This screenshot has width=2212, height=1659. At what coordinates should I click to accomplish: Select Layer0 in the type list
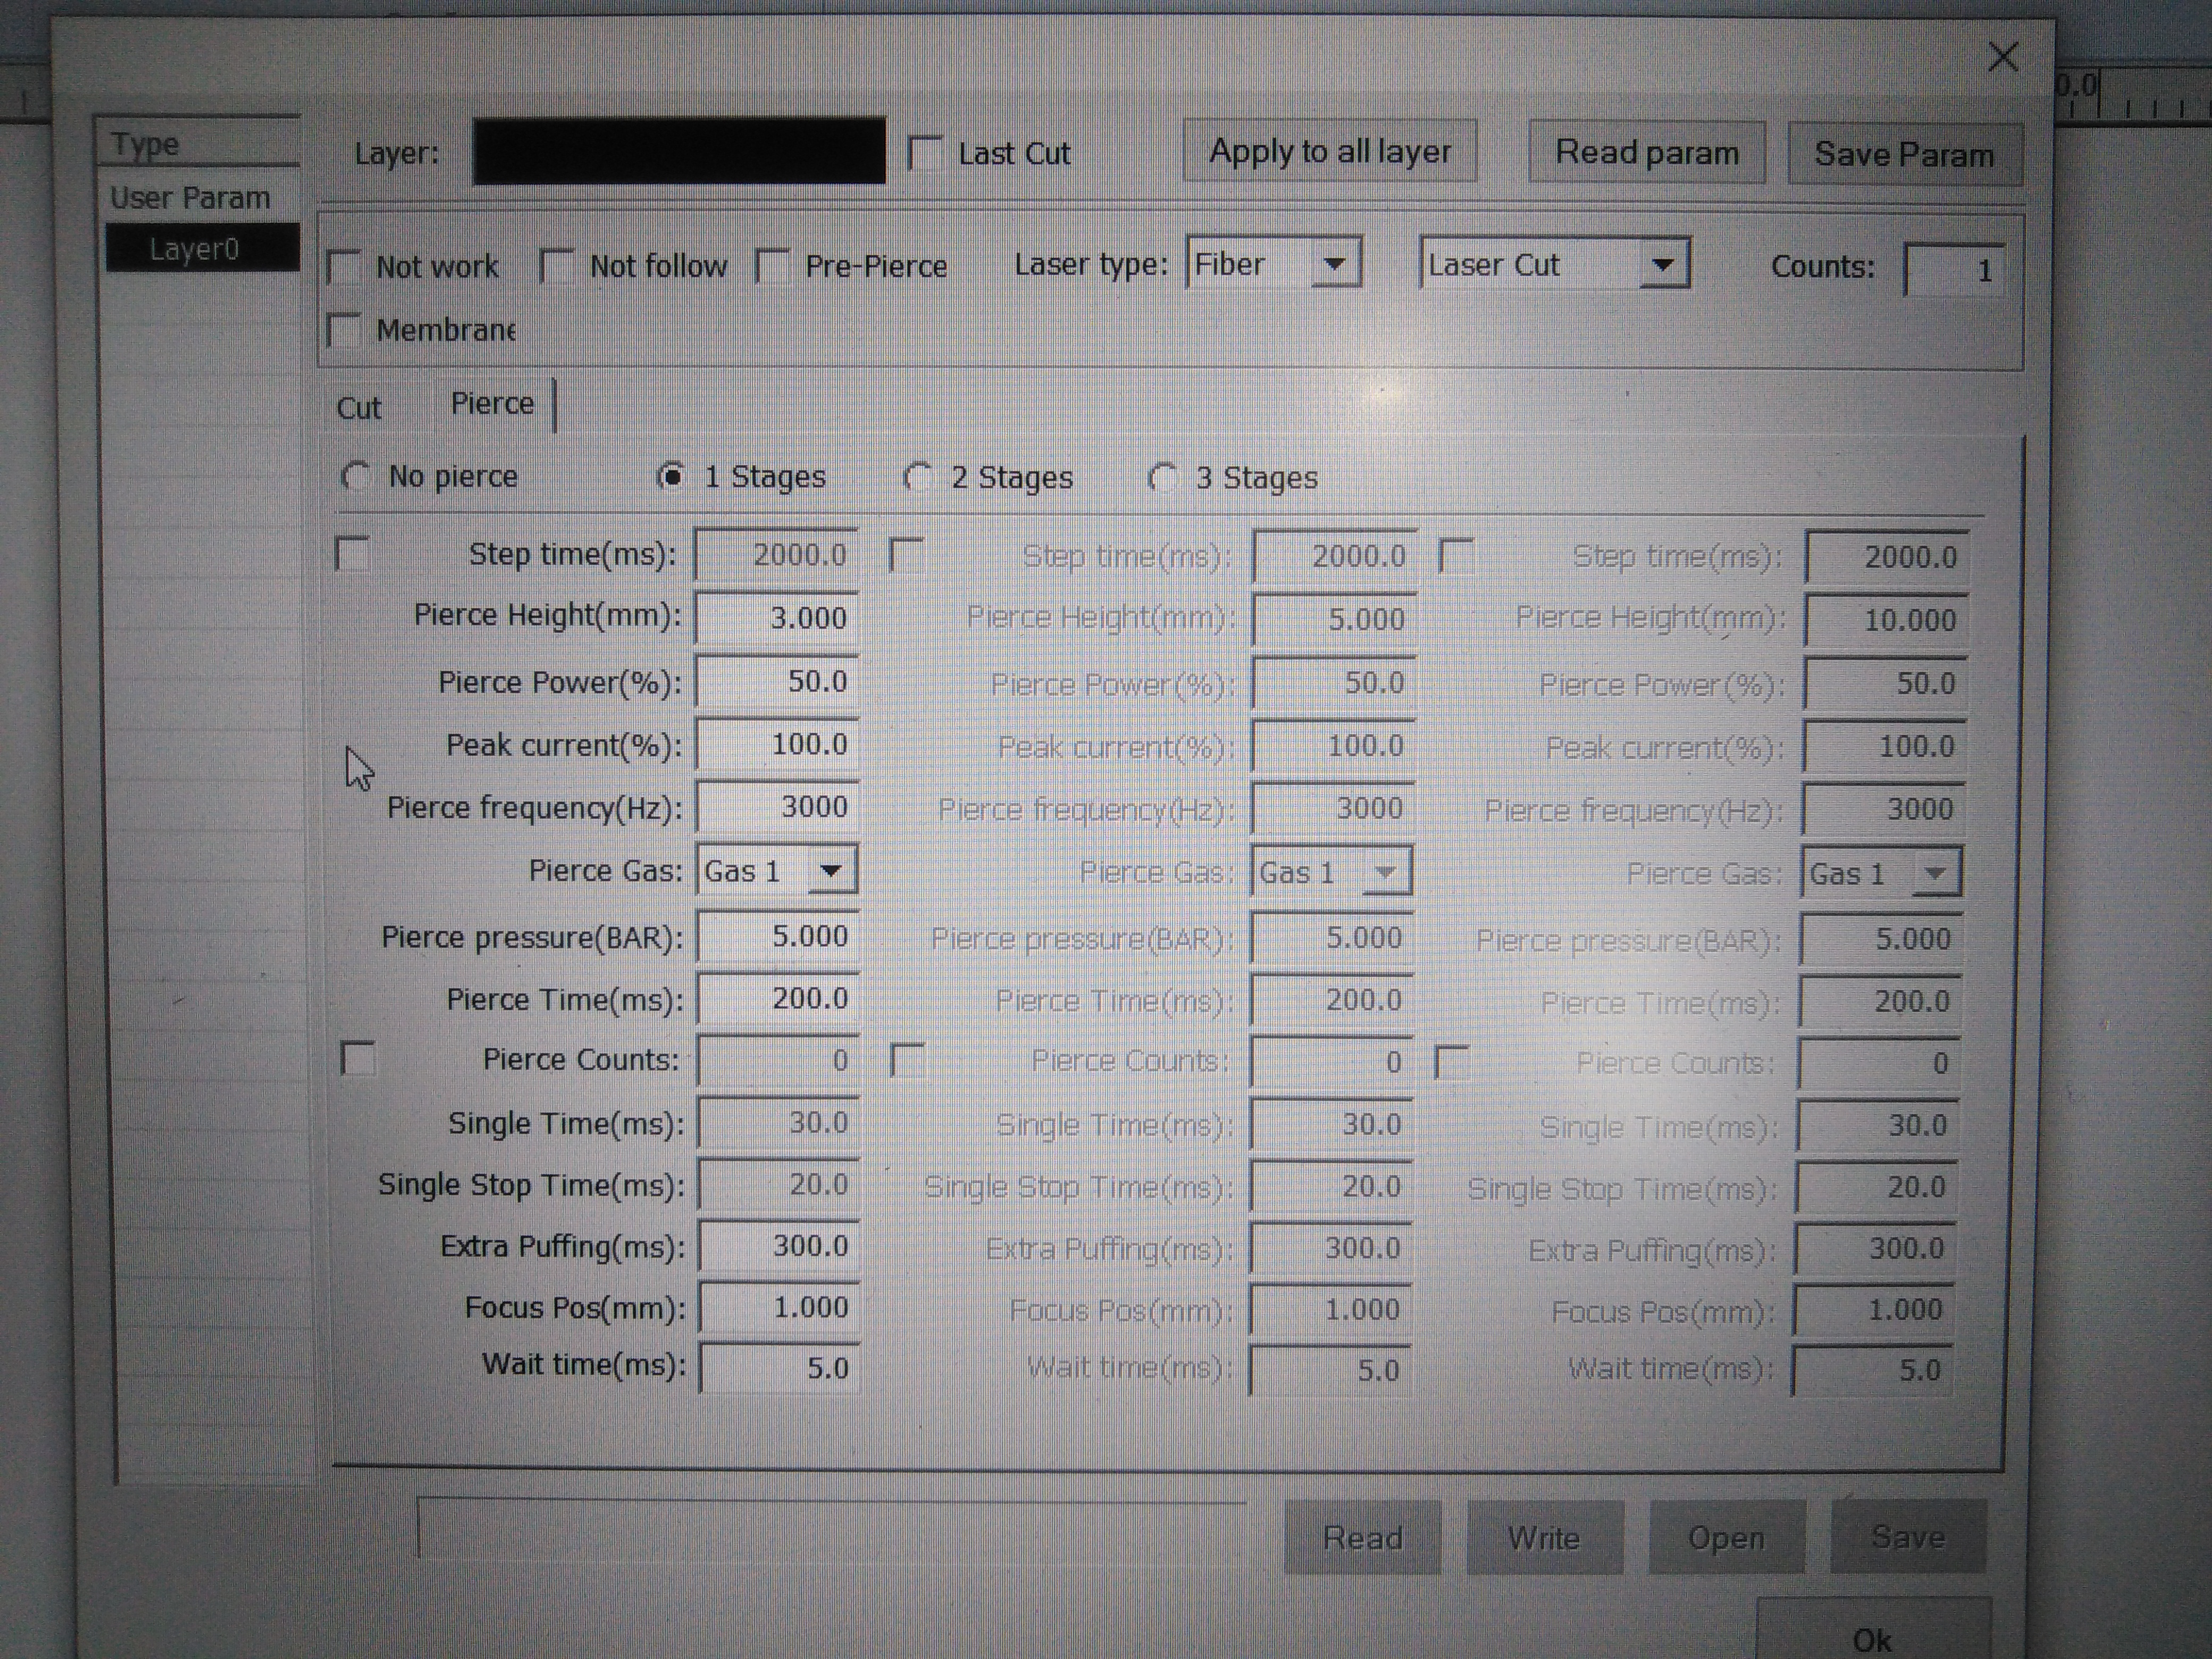point(194,249)
